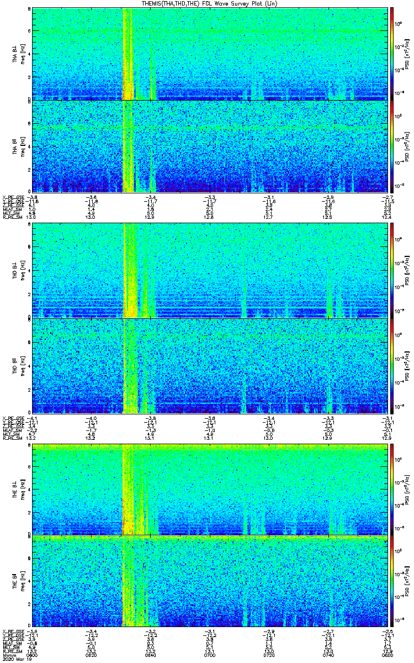
Task: Click the 0720 time label on bottom axis
Action: pos(269,655)
